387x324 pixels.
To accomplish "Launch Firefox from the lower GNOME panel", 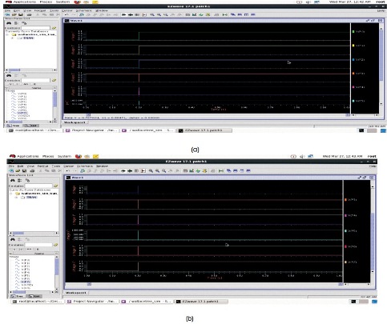I will (x=79, y=156).
